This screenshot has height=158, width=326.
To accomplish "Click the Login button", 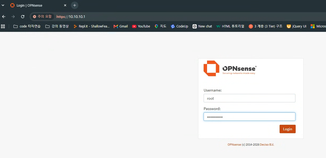I will (287, 129).
